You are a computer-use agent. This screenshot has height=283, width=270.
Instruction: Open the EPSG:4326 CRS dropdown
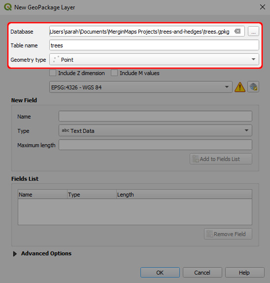[141, 87]
